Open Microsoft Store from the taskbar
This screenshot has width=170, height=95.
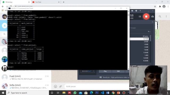coord(86,93)
